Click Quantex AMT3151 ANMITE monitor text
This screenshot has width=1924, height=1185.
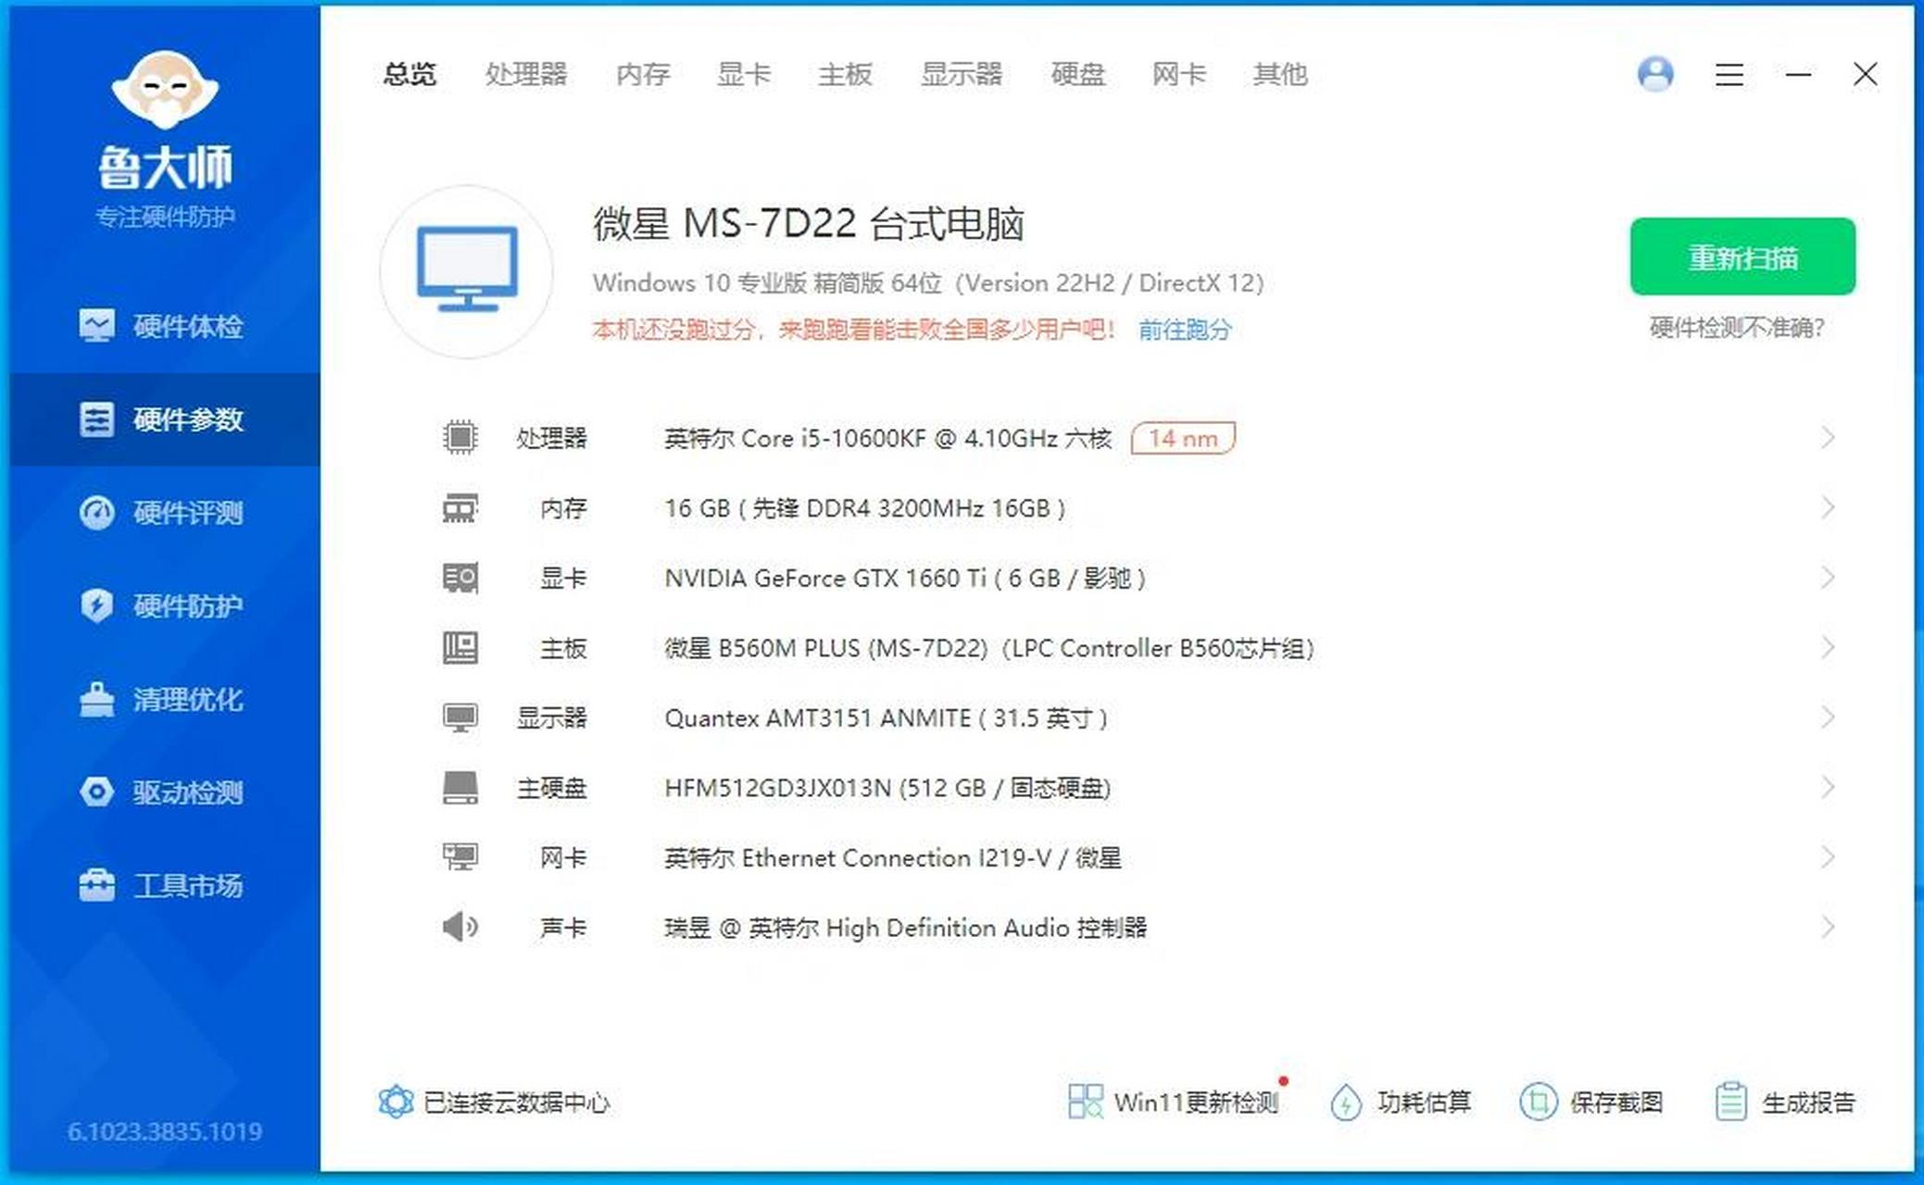pos(886,718)
